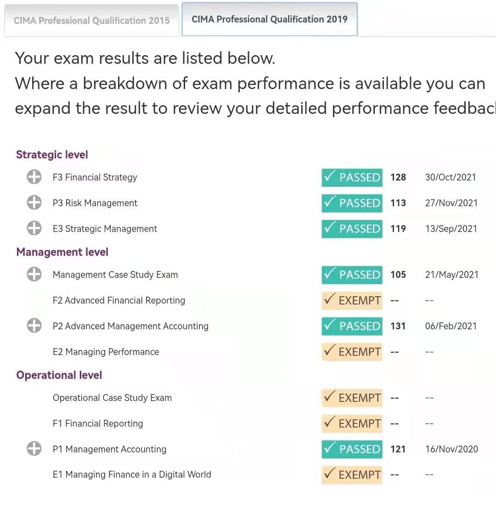
Task: Expand P1 Management Accounting plus icon
Action: (34, 449)
